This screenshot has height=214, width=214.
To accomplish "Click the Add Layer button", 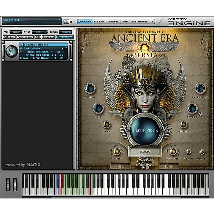I will tap(9, 37).
